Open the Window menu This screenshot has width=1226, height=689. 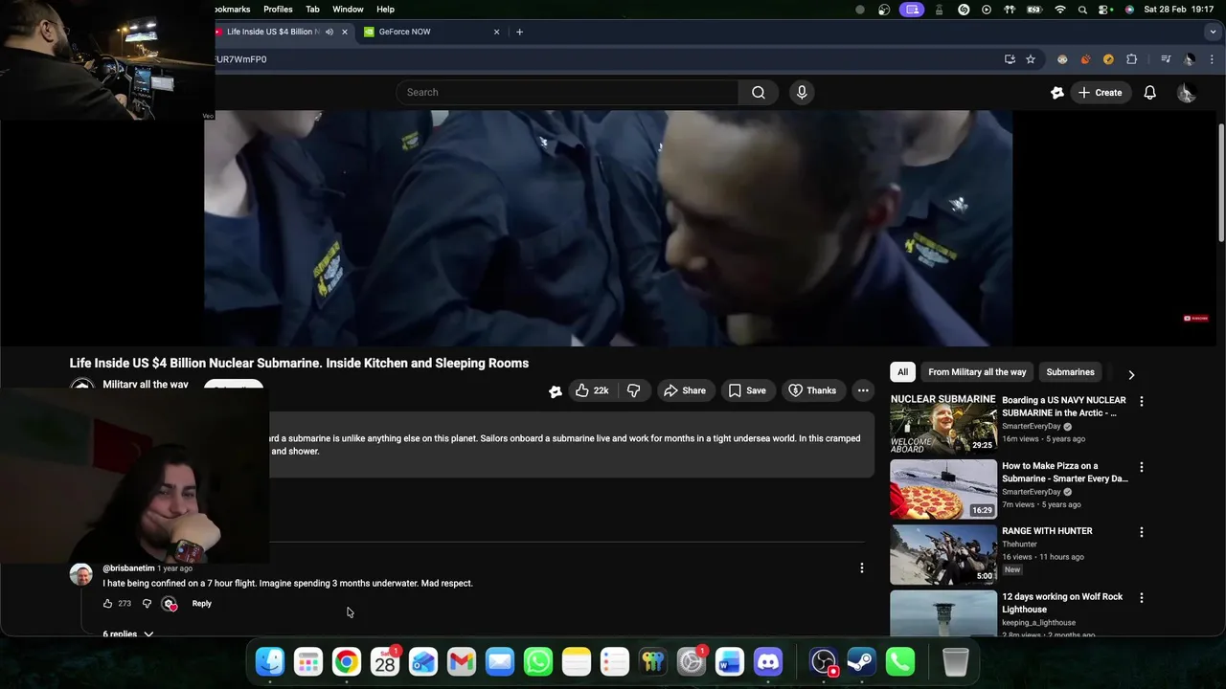coord(348,10)
